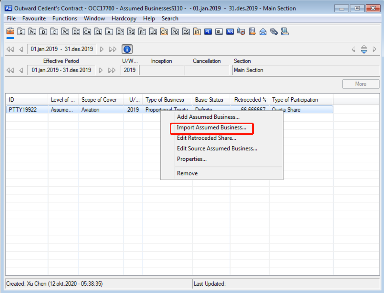Click the More button

360,84
